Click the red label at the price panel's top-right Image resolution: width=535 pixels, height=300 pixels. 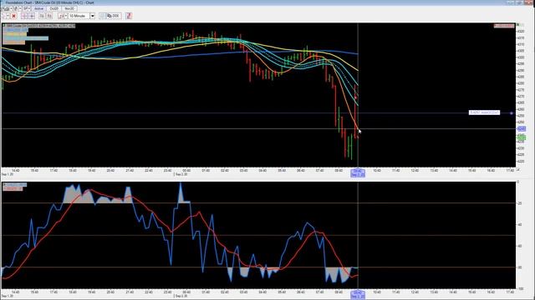click(x=504, y=26)
